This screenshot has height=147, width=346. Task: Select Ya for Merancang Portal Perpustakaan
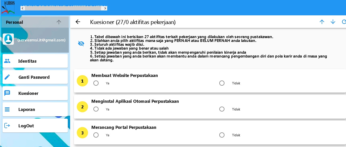pyautogui.click(x=96, y=135)
